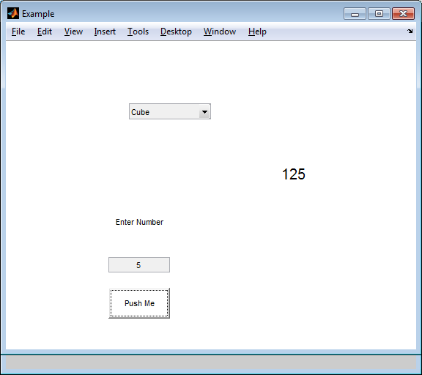Open the View menu
Viewport: 422px width, 375px height.
click(73, 31)
